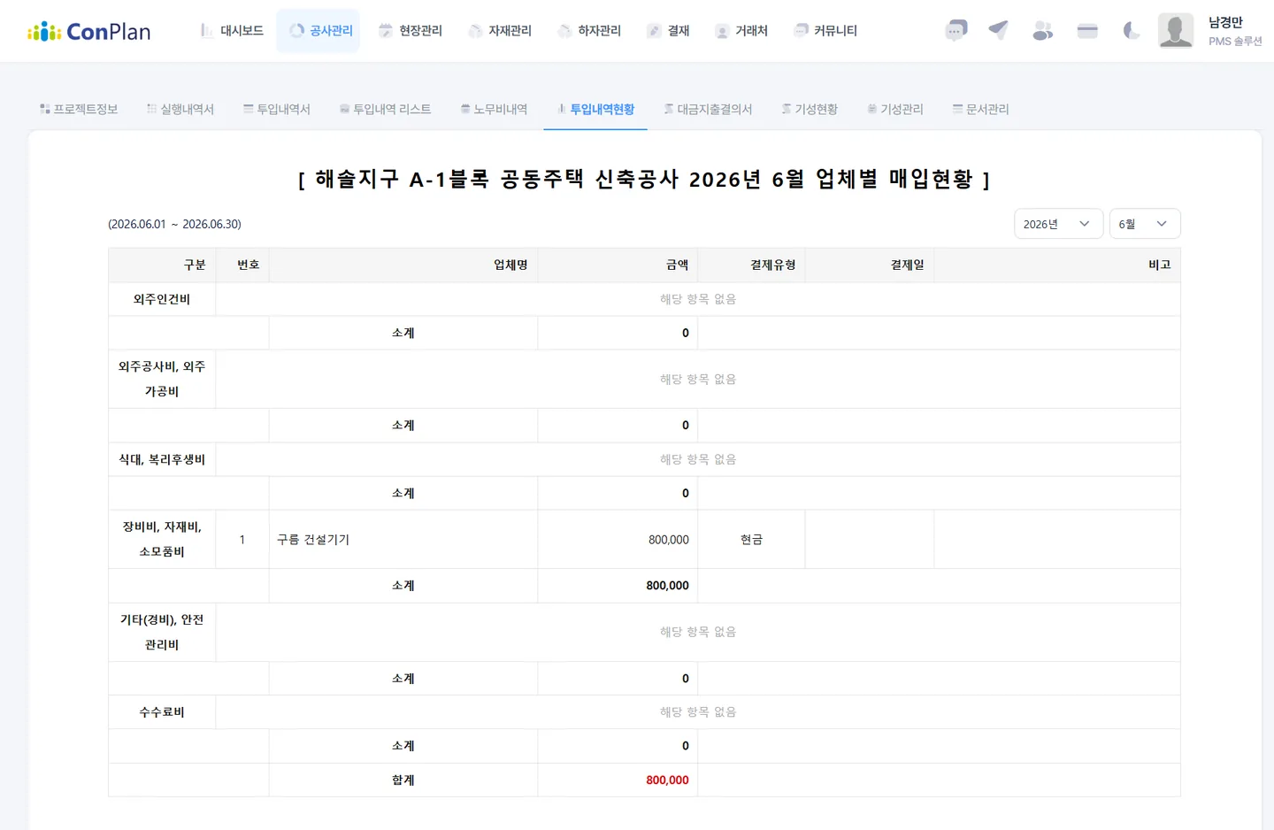Click the 외주인건비 category cell
The width and height of the screenshot is (1274, 830).
pyautogui.click(x=162, y=299)
